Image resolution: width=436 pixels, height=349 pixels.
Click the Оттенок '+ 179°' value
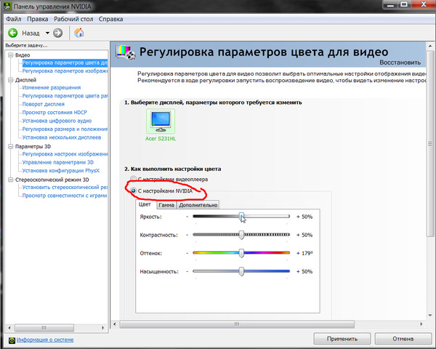click(304, 253)
